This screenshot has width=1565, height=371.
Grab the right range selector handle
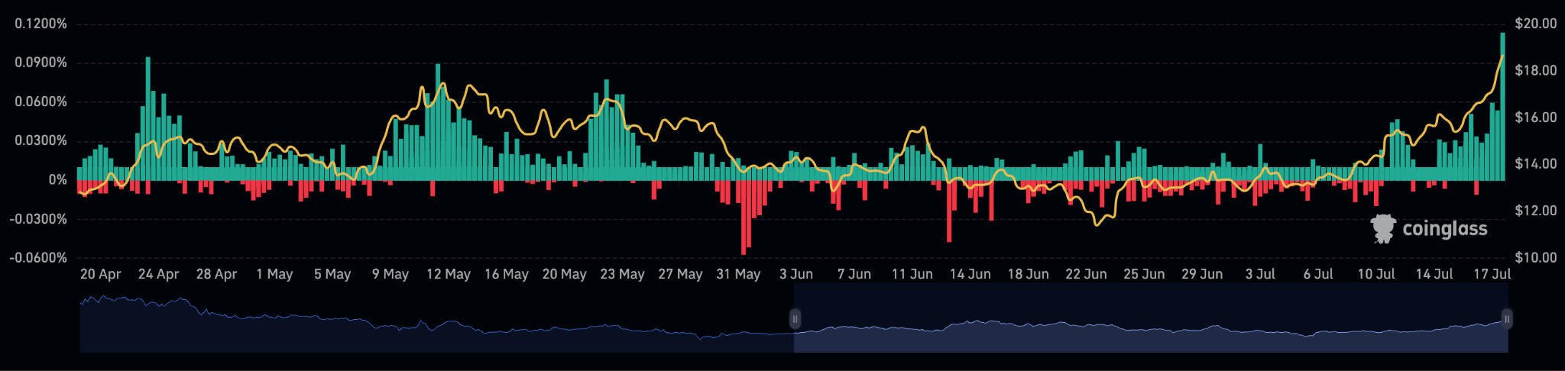click(1506, 319)
